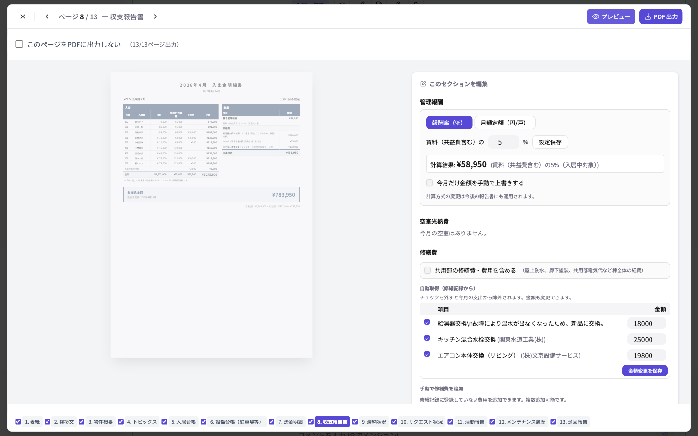The height and width of the screenshot is (436, 698).
Task: Toggle 共用部の修繕費・費用を含める checkbox
Action: (428, 270)
